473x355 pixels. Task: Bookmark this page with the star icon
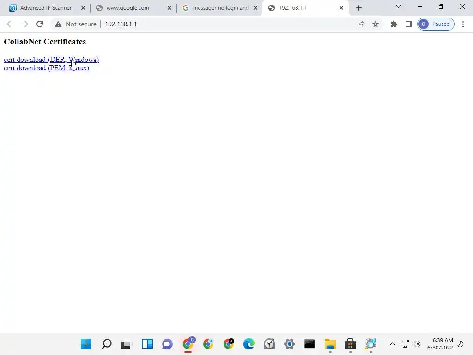(375, 24)
